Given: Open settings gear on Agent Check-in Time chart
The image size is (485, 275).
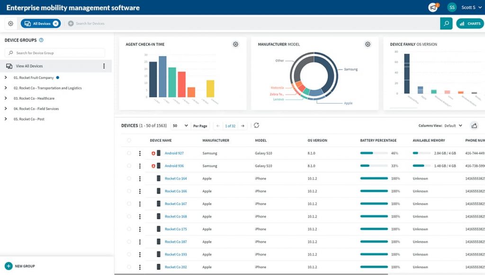Looking at the screenshot, I should pos(235,44).
